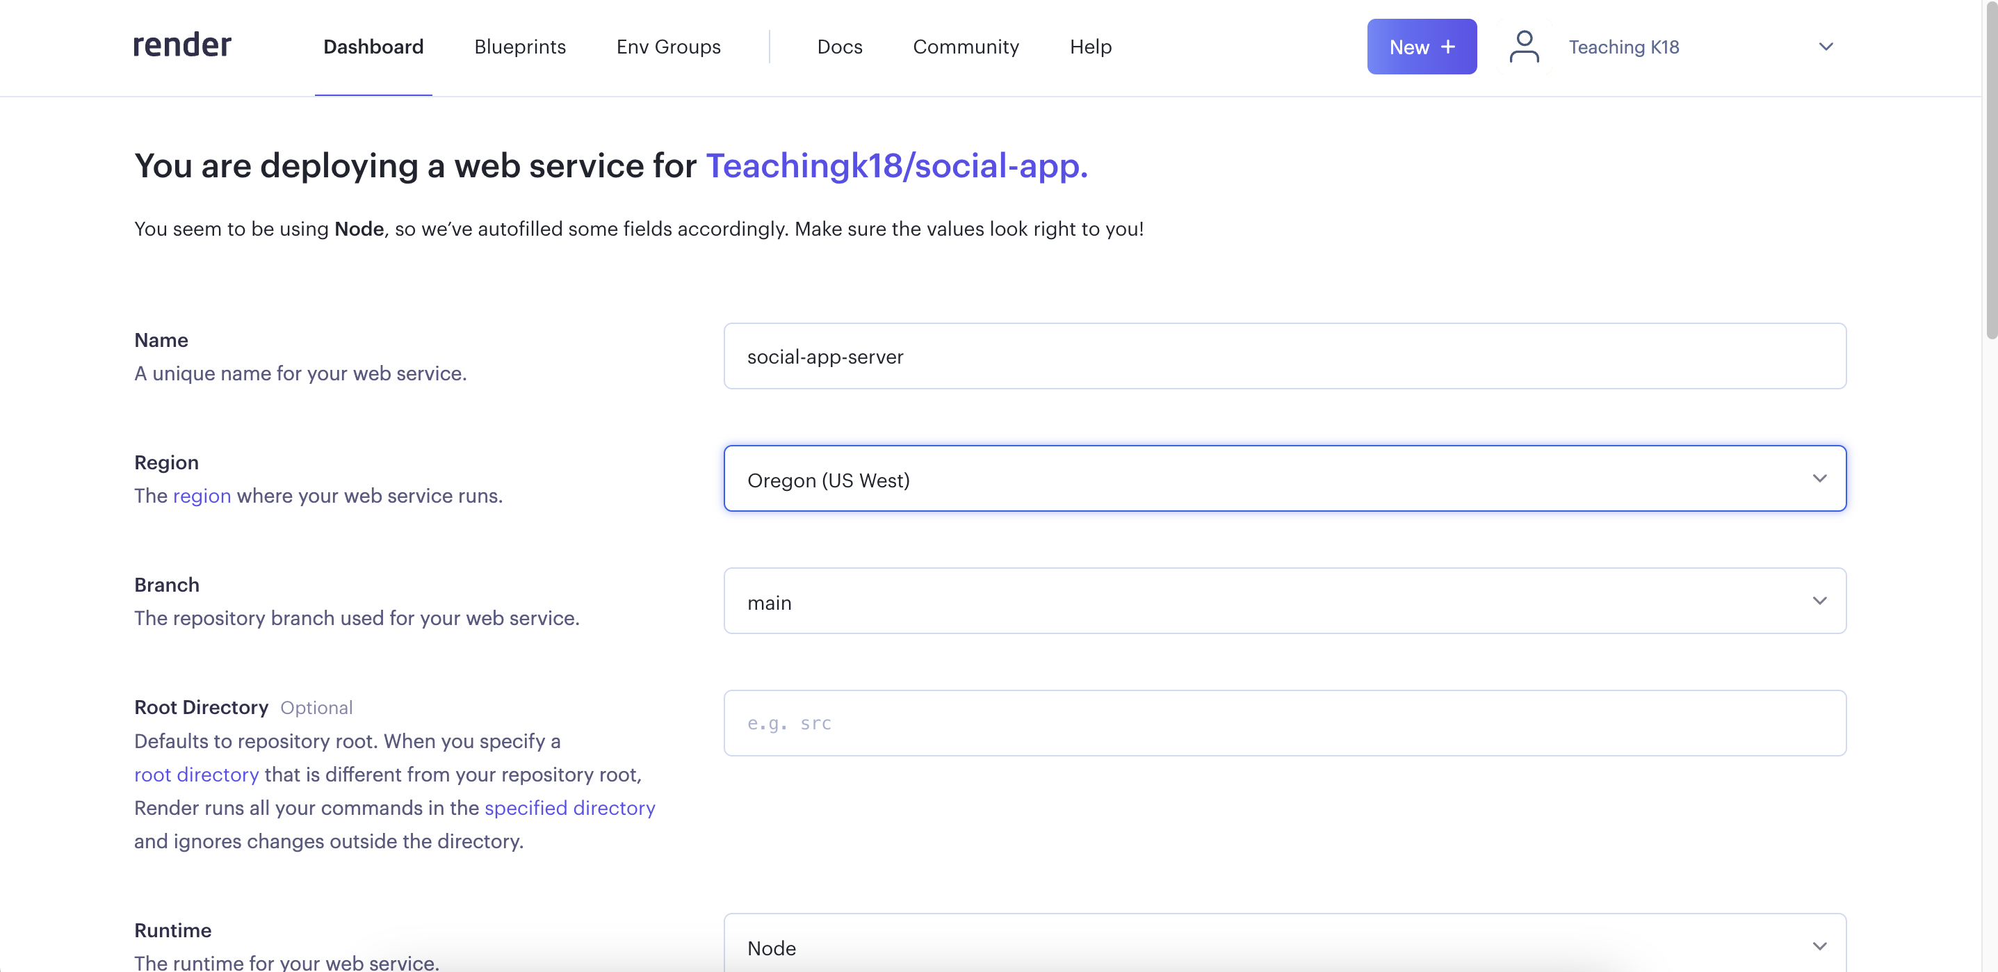Expand the Teaching K18 account menu chevron
The width and height of the screenshot is (1998, 972).
coord(1826,47)
